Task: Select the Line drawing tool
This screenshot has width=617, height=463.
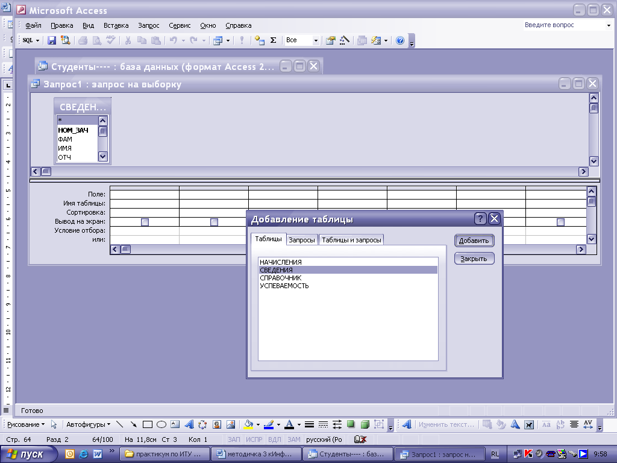Action: [120, 424]
